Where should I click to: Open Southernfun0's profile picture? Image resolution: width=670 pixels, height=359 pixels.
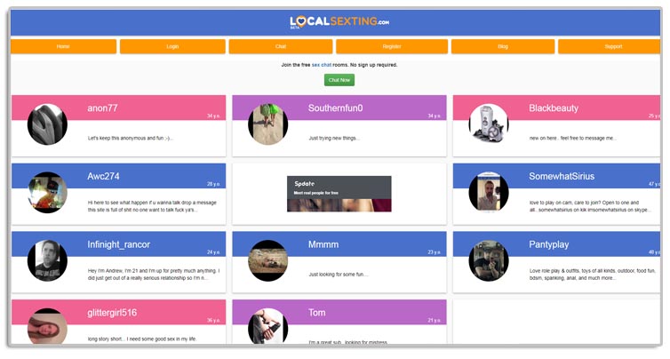tap(268, 124)
